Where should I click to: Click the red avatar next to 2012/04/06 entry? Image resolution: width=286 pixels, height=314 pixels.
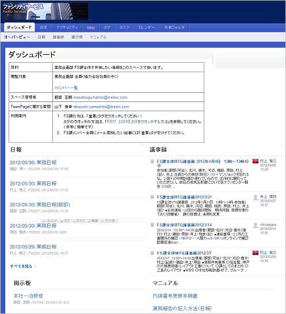click(x=256, y=161)
